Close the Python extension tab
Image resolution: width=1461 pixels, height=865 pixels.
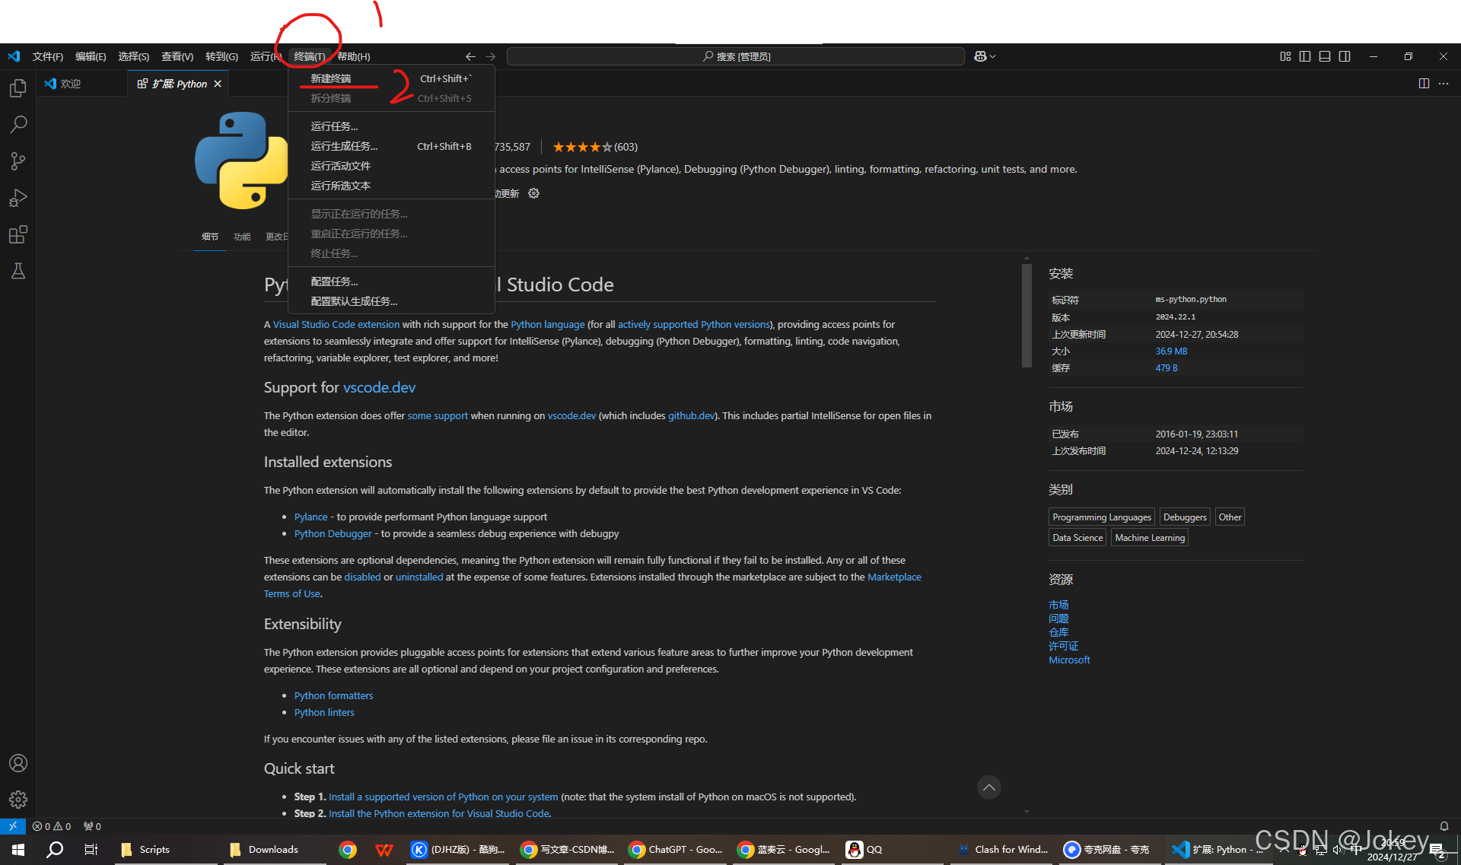(x=218, y=84)
